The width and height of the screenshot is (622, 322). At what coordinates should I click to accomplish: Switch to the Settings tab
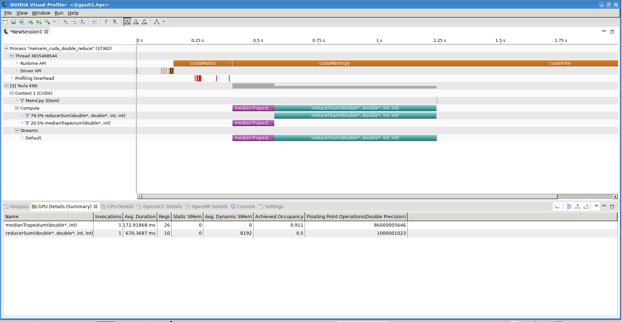(x=271, y=207)
